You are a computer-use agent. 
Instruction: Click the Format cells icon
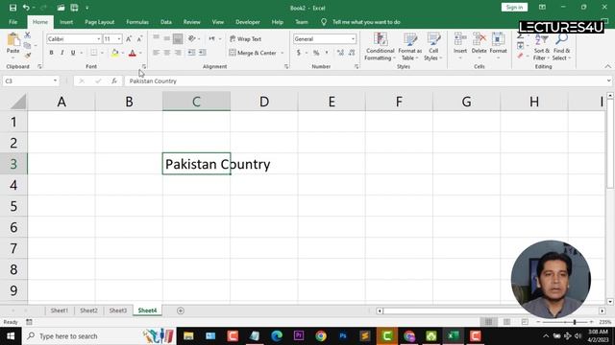pyautogui.click(x=498, y=39)
